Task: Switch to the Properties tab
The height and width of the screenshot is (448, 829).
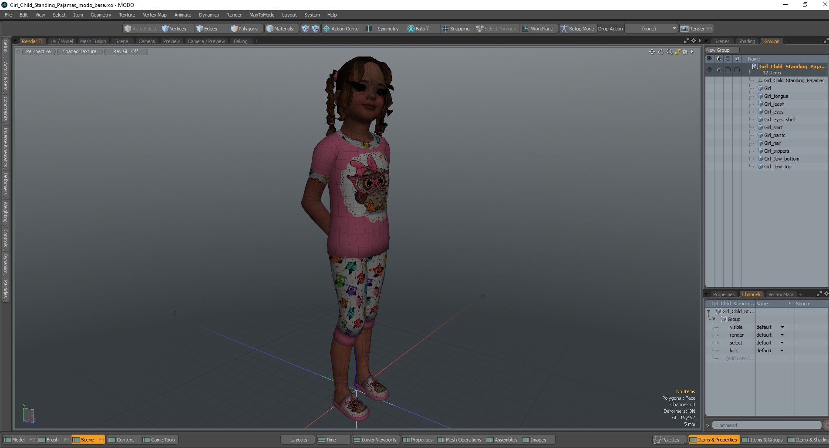Action: pyautogui.click(x=724, y=294)
